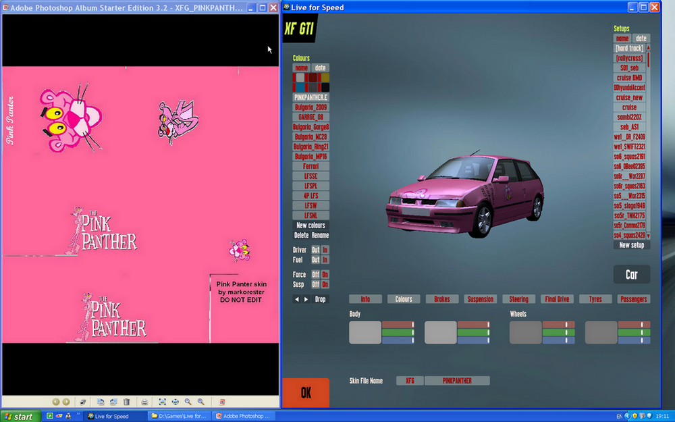Click the rotate left icon in Album toolbar

tap(101, 402)
